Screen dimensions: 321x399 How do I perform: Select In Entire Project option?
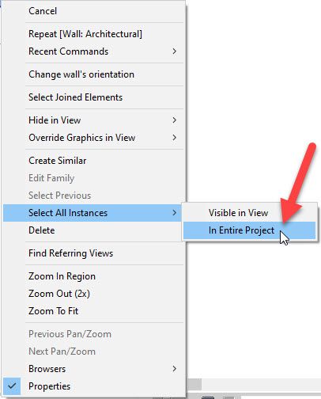click(x=249, y=230)
